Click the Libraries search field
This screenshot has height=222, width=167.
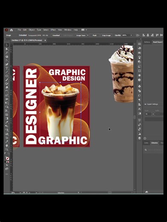pos(155,150)
